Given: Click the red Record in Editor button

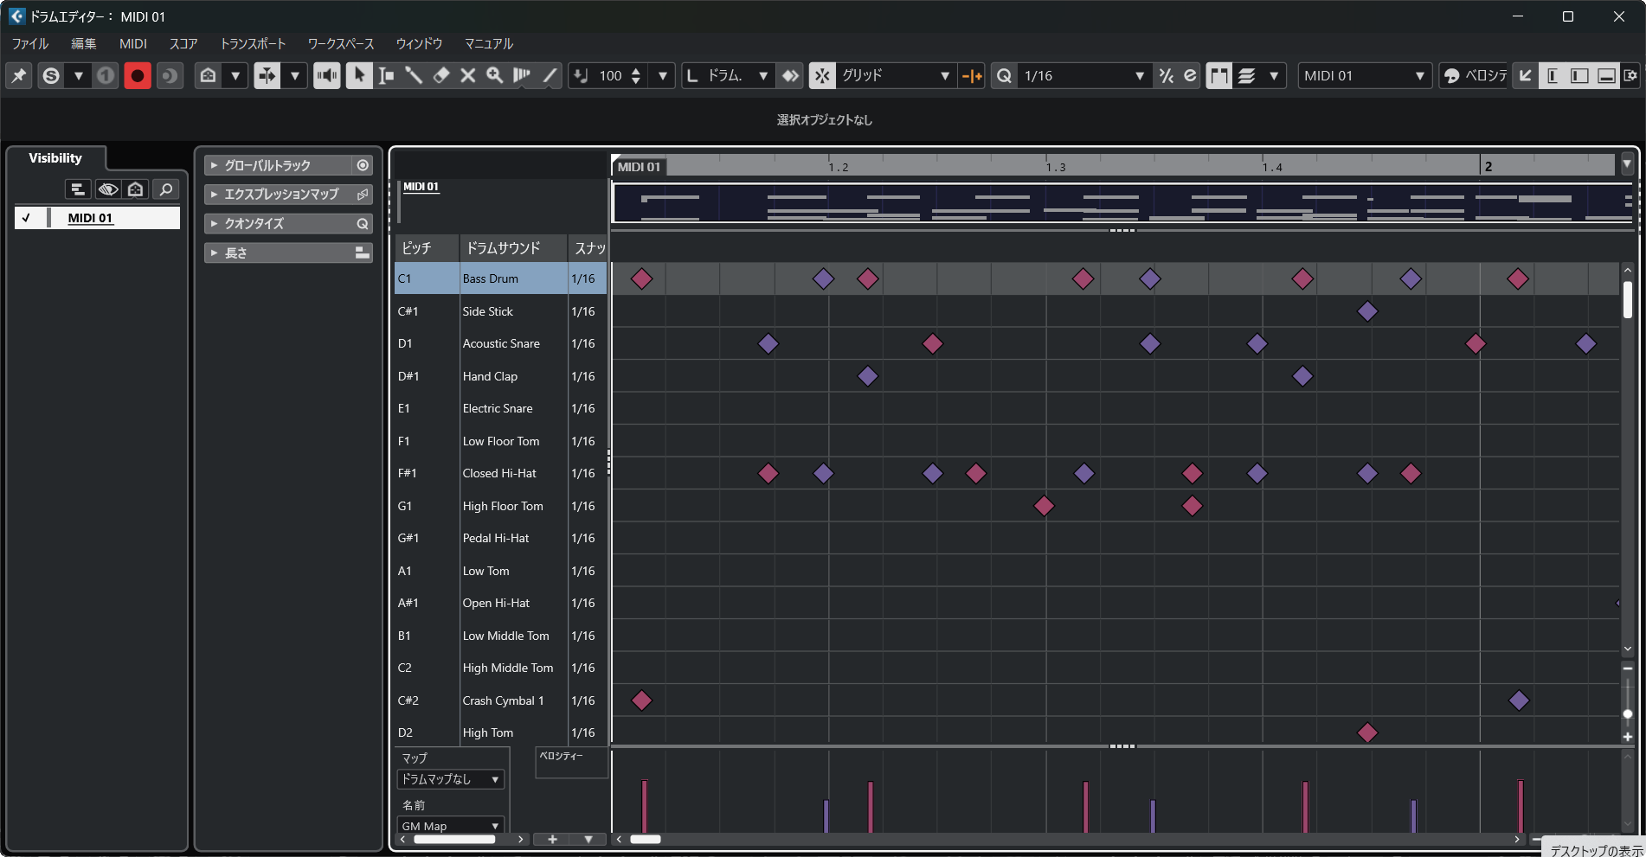Looking at the screenshot, I should [x=137, y=76].
